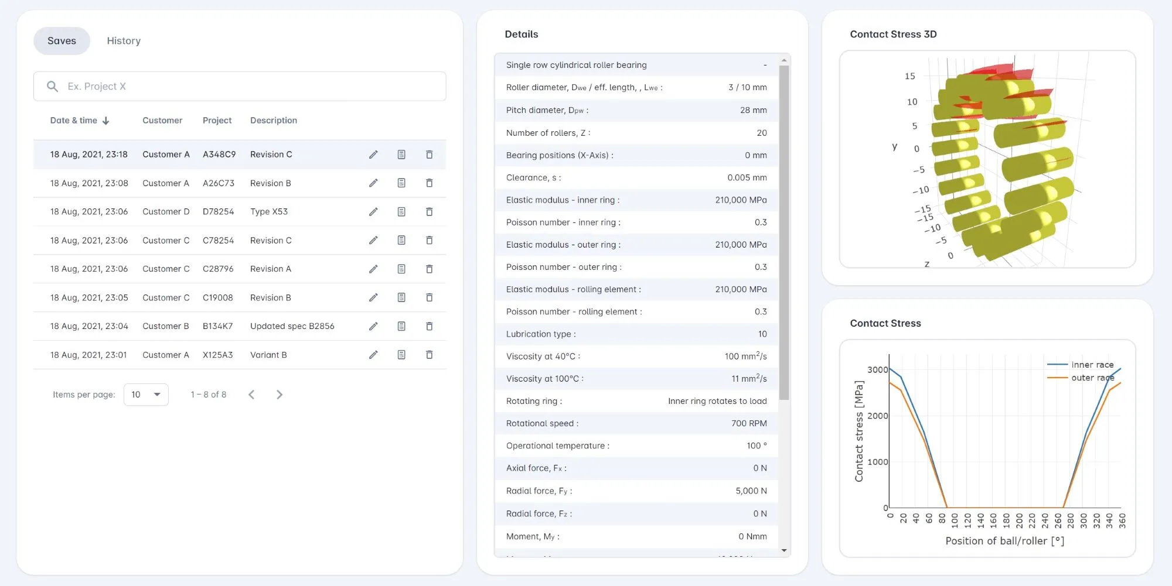Switch to the Saves tab
The height and width of the screenshot is (586, 1172).
pos(62,41)
